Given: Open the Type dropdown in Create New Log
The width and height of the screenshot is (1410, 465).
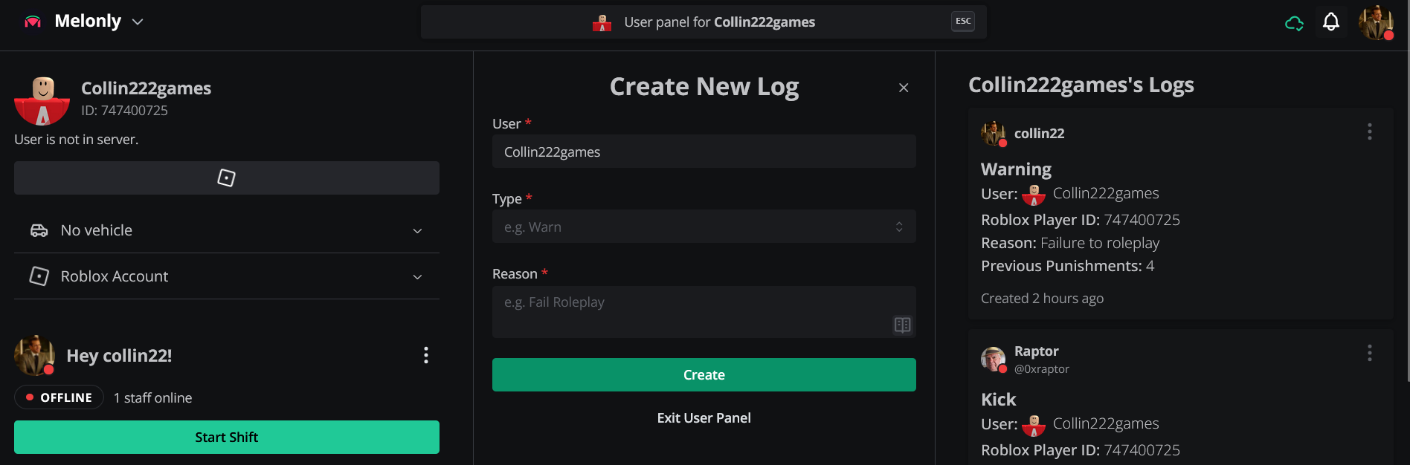Looking at the screenshot, I should coord(704,227).
